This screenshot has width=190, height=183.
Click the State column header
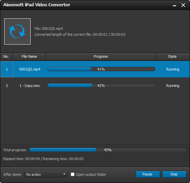click(x=173, y=56)
